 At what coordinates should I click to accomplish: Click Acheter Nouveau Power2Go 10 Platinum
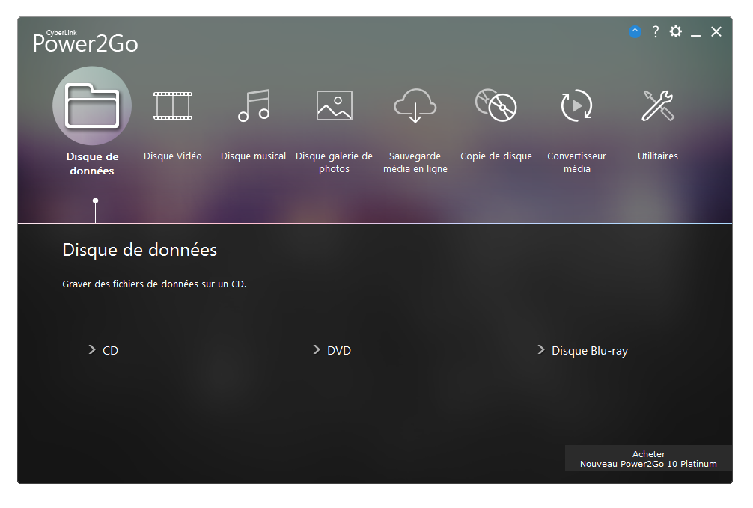tap(648, 458)
